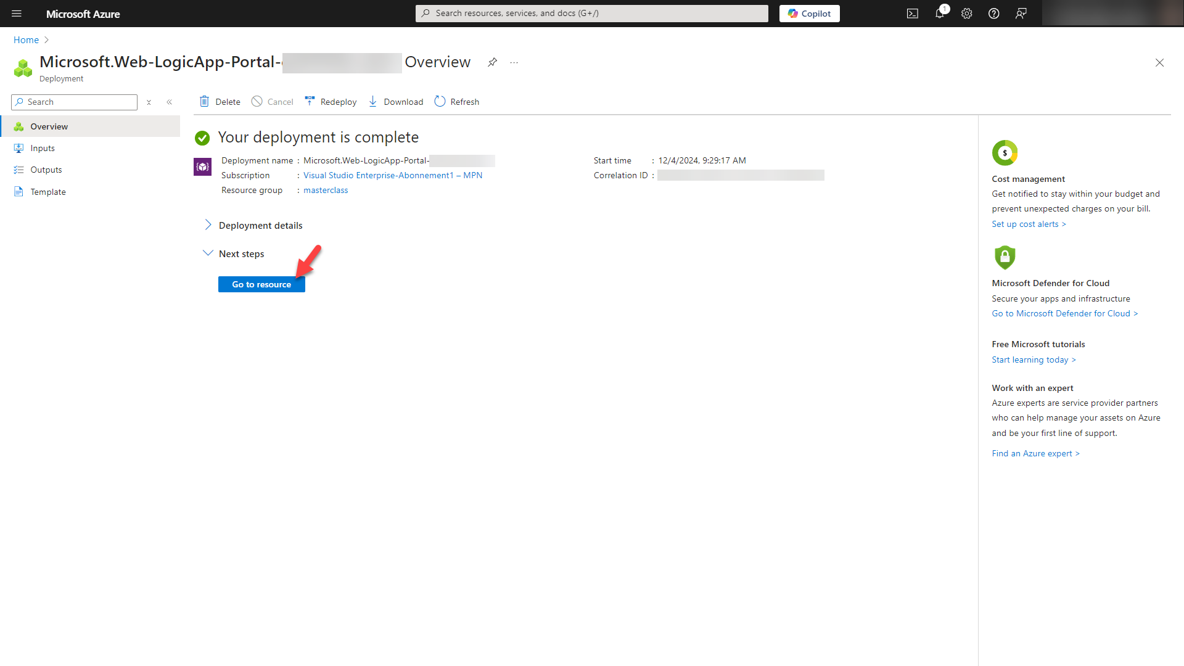
Task: View Azure notifications bell
Action: (x=939, y=13)
